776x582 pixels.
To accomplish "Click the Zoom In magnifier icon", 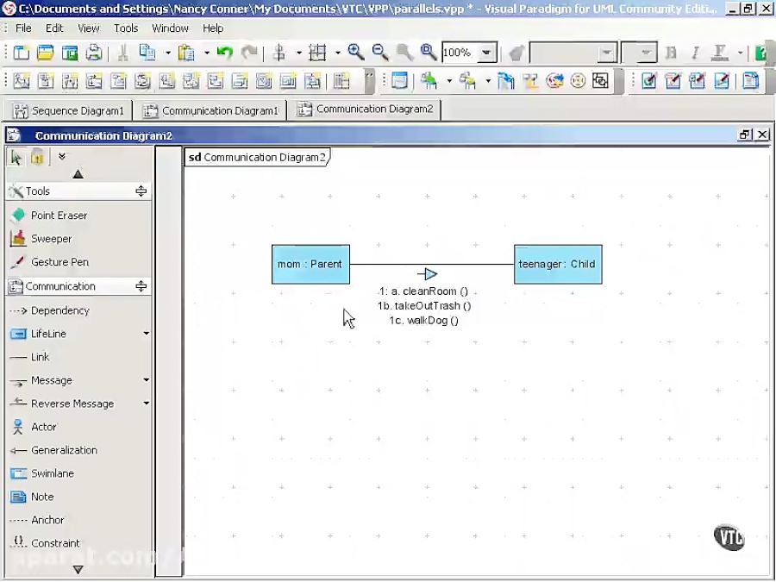I will [x=356, y=53].
